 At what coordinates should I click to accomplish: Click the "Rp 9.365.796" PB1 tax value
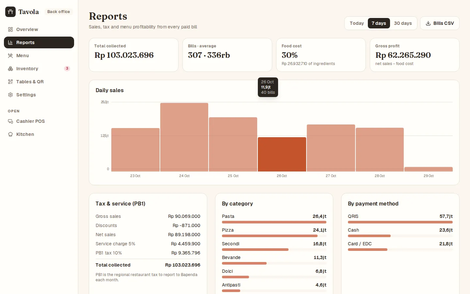click(x=186, y=253)
